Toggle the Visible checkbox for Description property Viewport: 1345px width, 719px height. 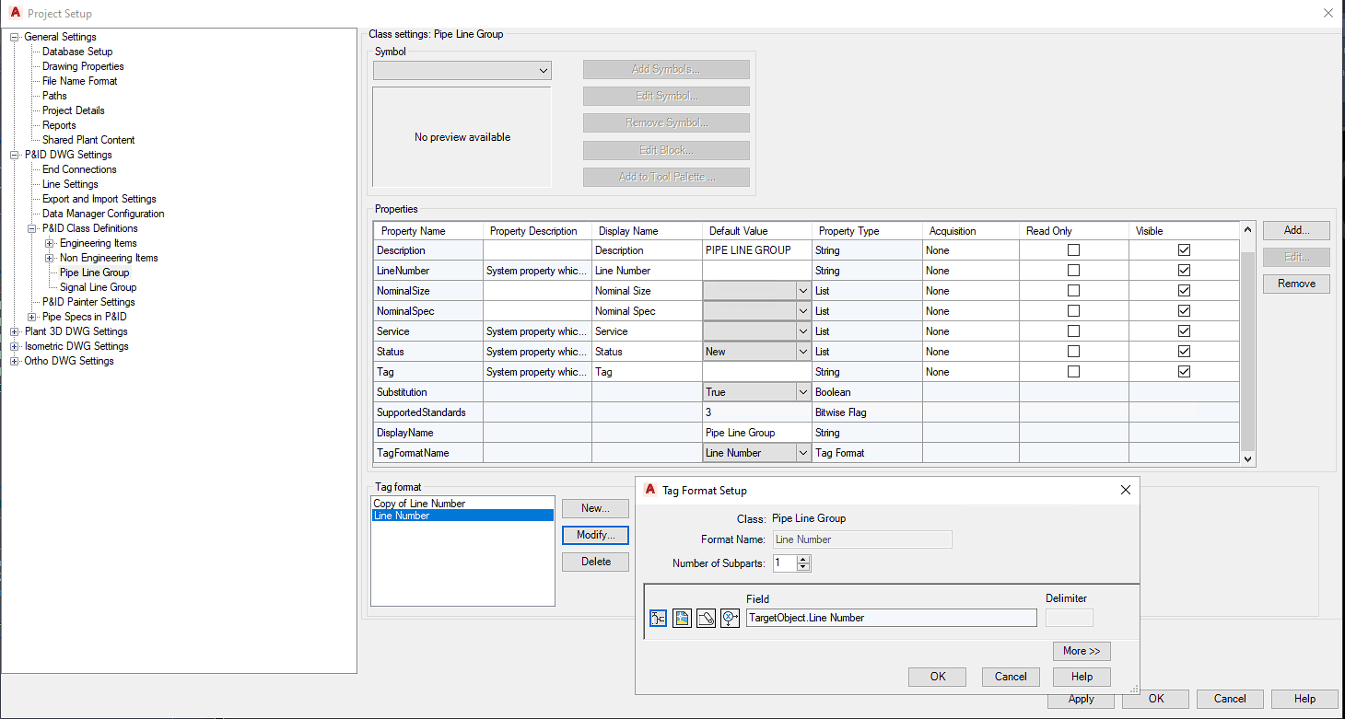tap(1184, 249)
